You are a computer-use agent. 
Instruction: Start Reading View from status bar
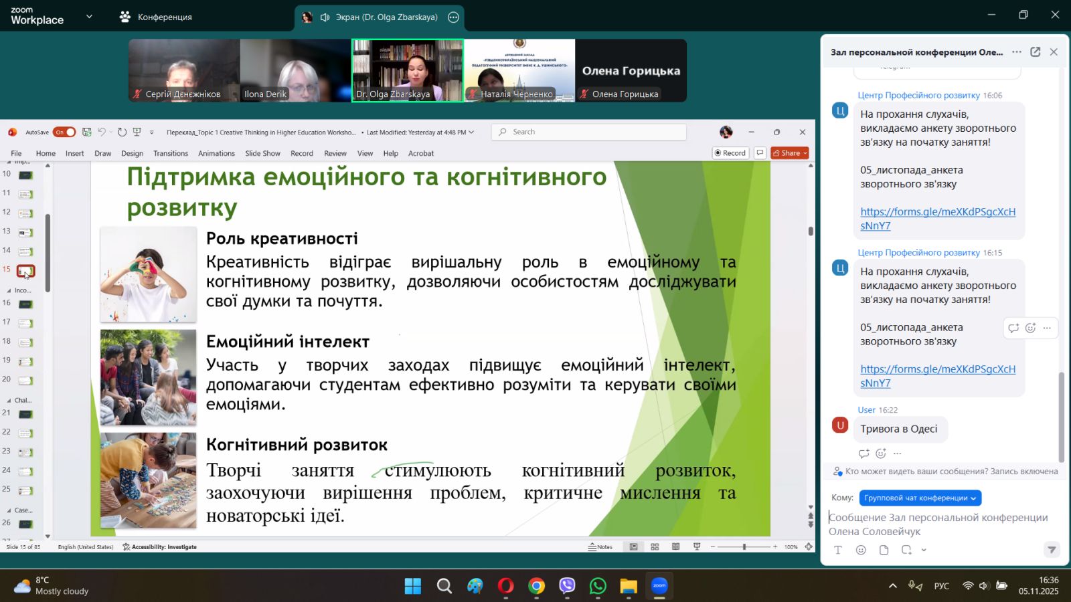(x=676, y=546)
